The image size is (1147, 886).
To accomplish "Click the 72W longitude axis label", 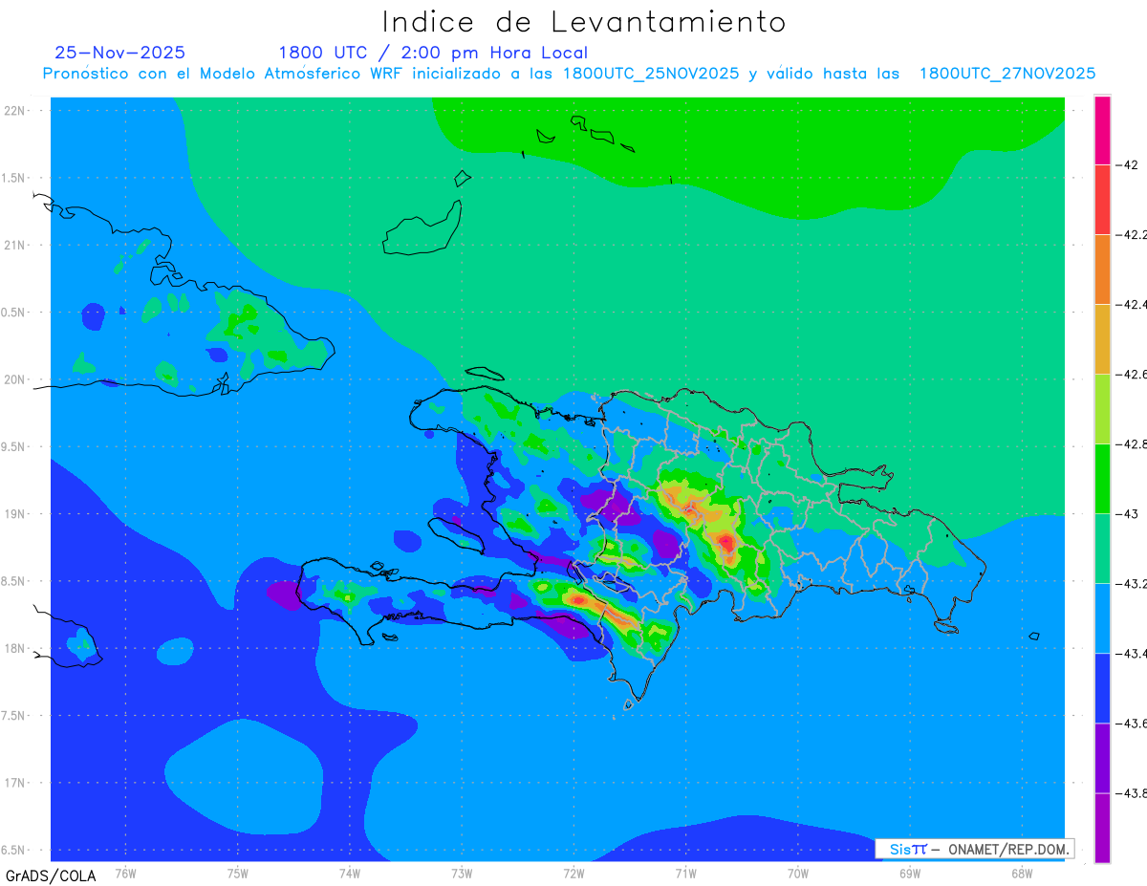I will click(x=573, y=873).
